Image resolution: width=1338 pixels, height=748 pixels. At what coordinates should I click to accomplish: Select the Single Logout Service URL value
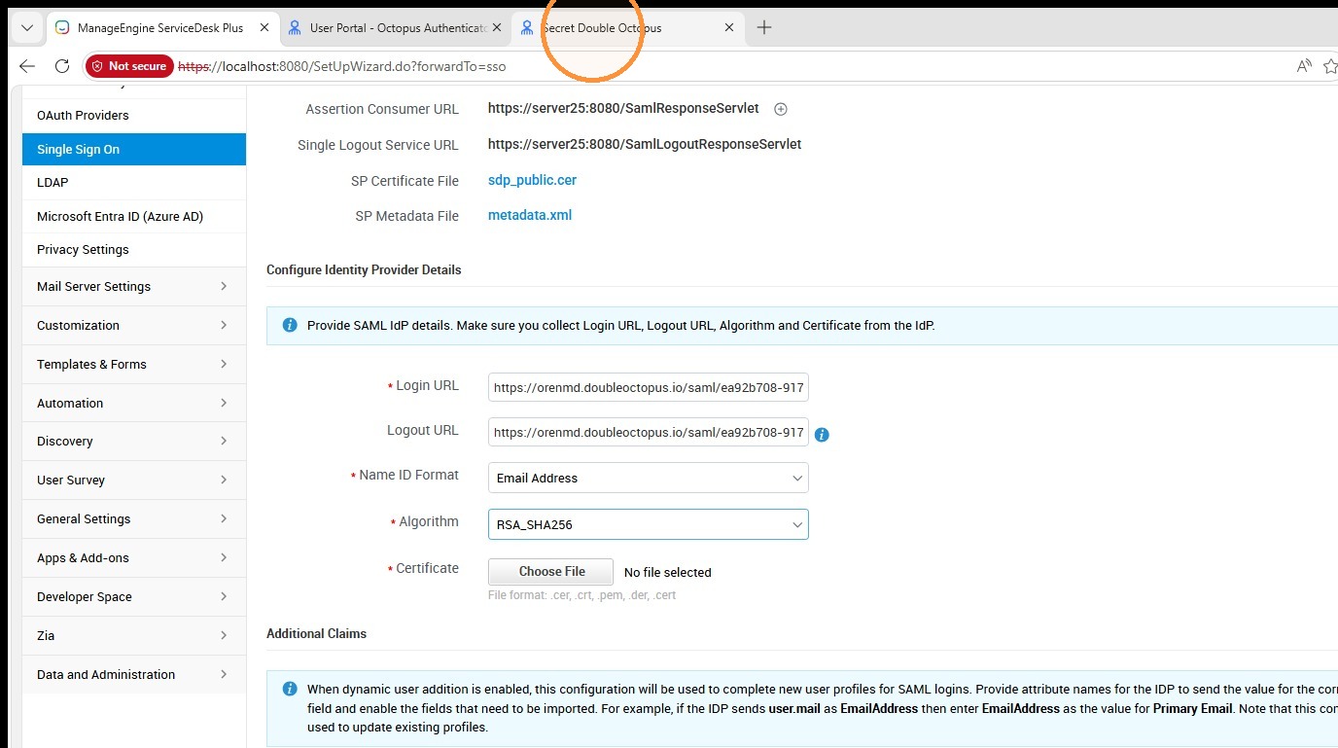click(x=645, y=144)
